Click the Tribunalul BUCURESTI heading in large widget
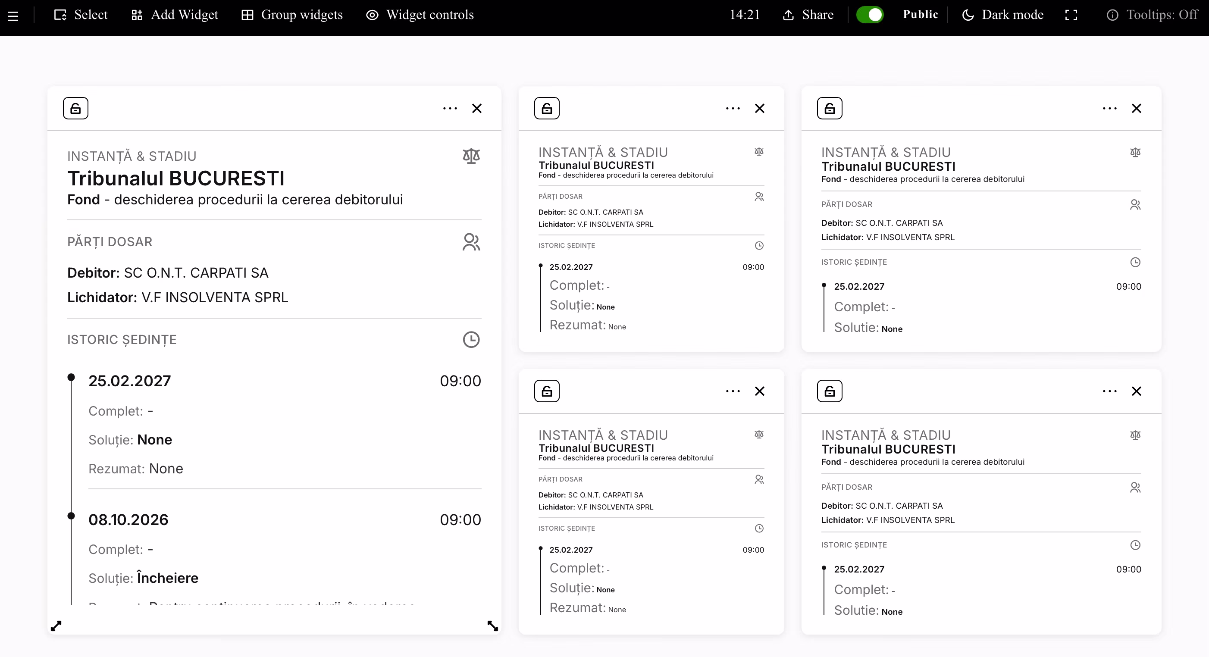1209x657 pixels. pyautogui.click(x=176, y=178)
